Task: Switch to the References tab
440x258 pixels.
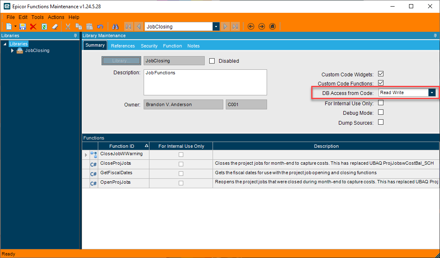Action: pos(123,46)
